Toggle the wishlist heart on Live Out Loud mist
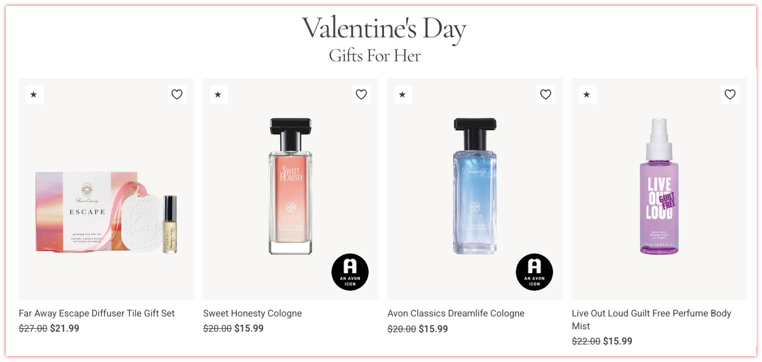The width and height of the screenshot is (762, 362). 730,94
